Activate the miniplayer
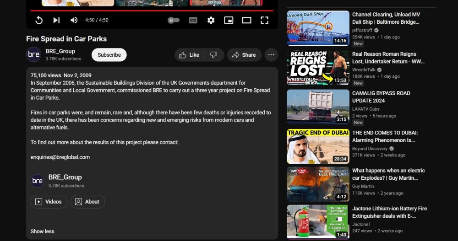Image resolution: width=458 pixels, height=241 pixels. 229,20
